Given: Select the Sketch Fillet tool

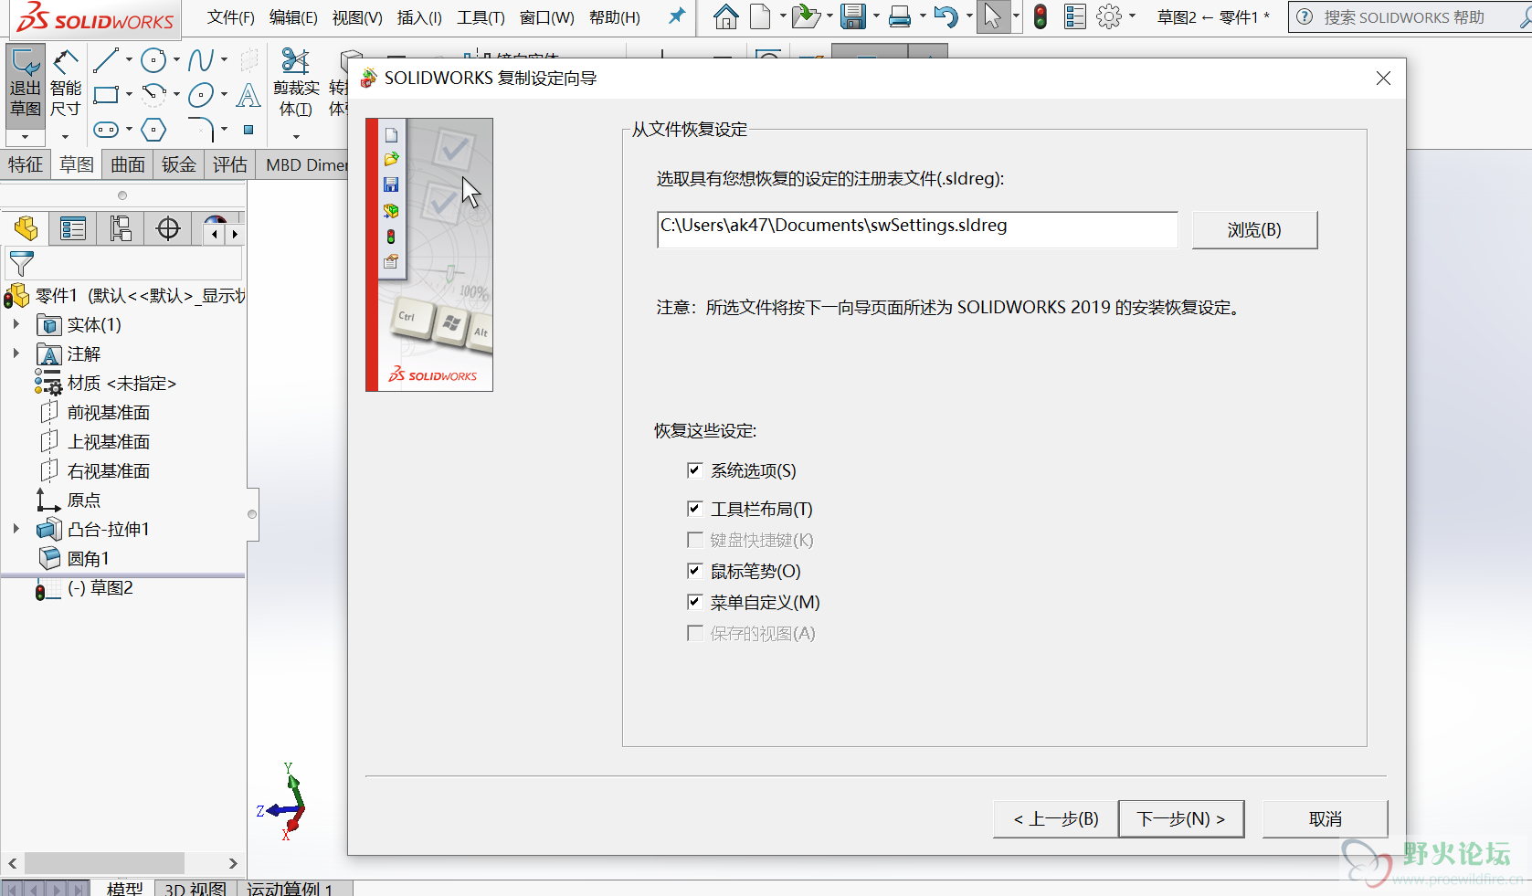Looking at the screenshot, I should point(200,130).
